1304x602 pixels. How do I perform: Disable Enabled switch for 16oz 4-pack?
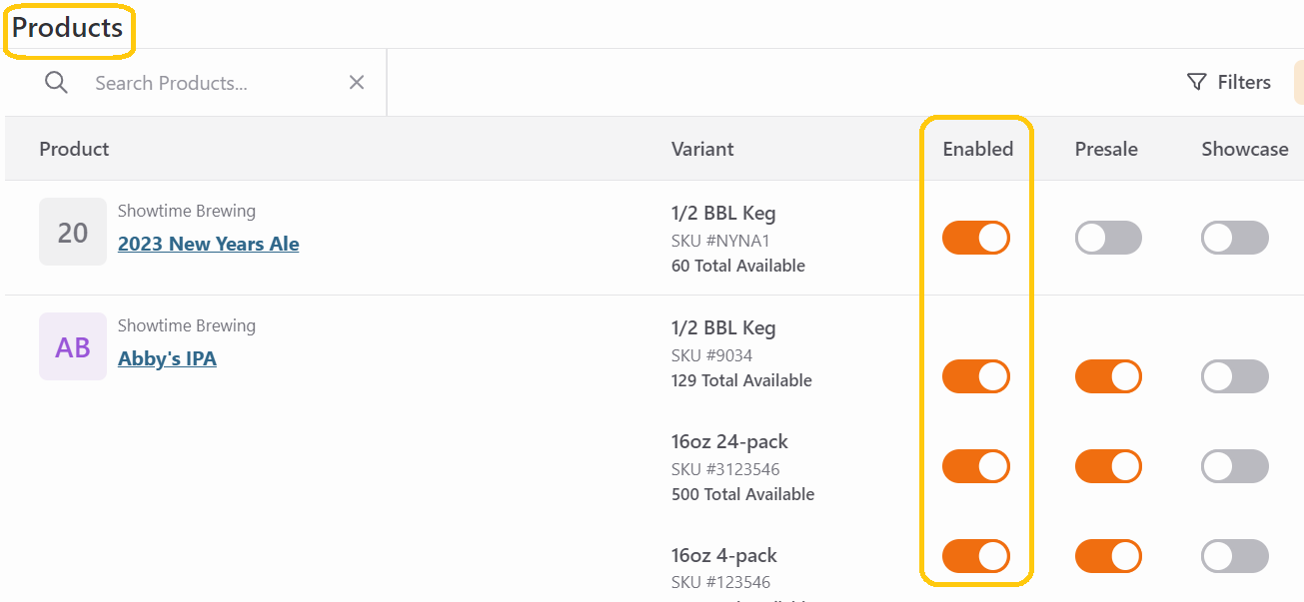pyautogui.click(x=976, y=556)
